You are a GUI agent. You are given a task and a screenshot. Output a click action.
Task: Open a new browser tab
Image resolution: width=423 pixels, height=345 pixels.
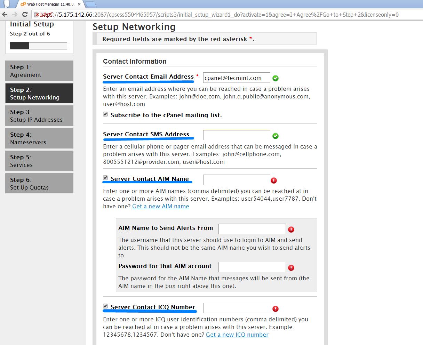pos(90,4)
